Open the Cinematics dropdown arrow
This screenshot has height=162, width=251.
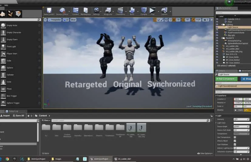[126, 11]
